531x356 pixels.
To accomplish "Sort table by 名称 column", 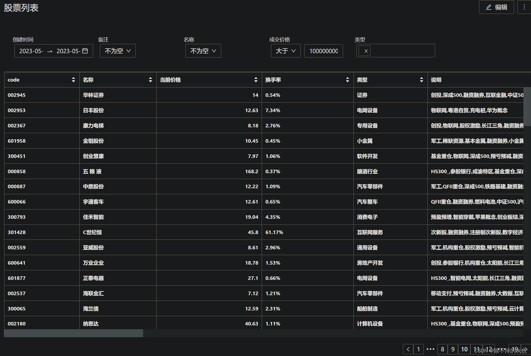I will pos(150,80).
